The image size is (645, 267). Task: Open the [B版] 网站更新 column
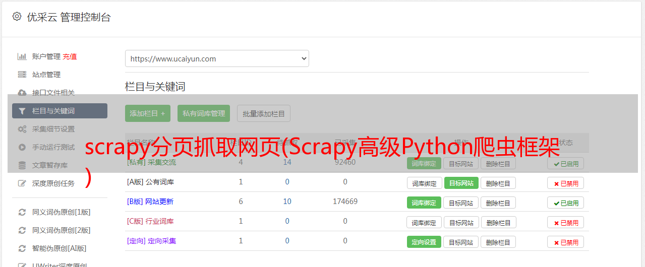[150, 202]
